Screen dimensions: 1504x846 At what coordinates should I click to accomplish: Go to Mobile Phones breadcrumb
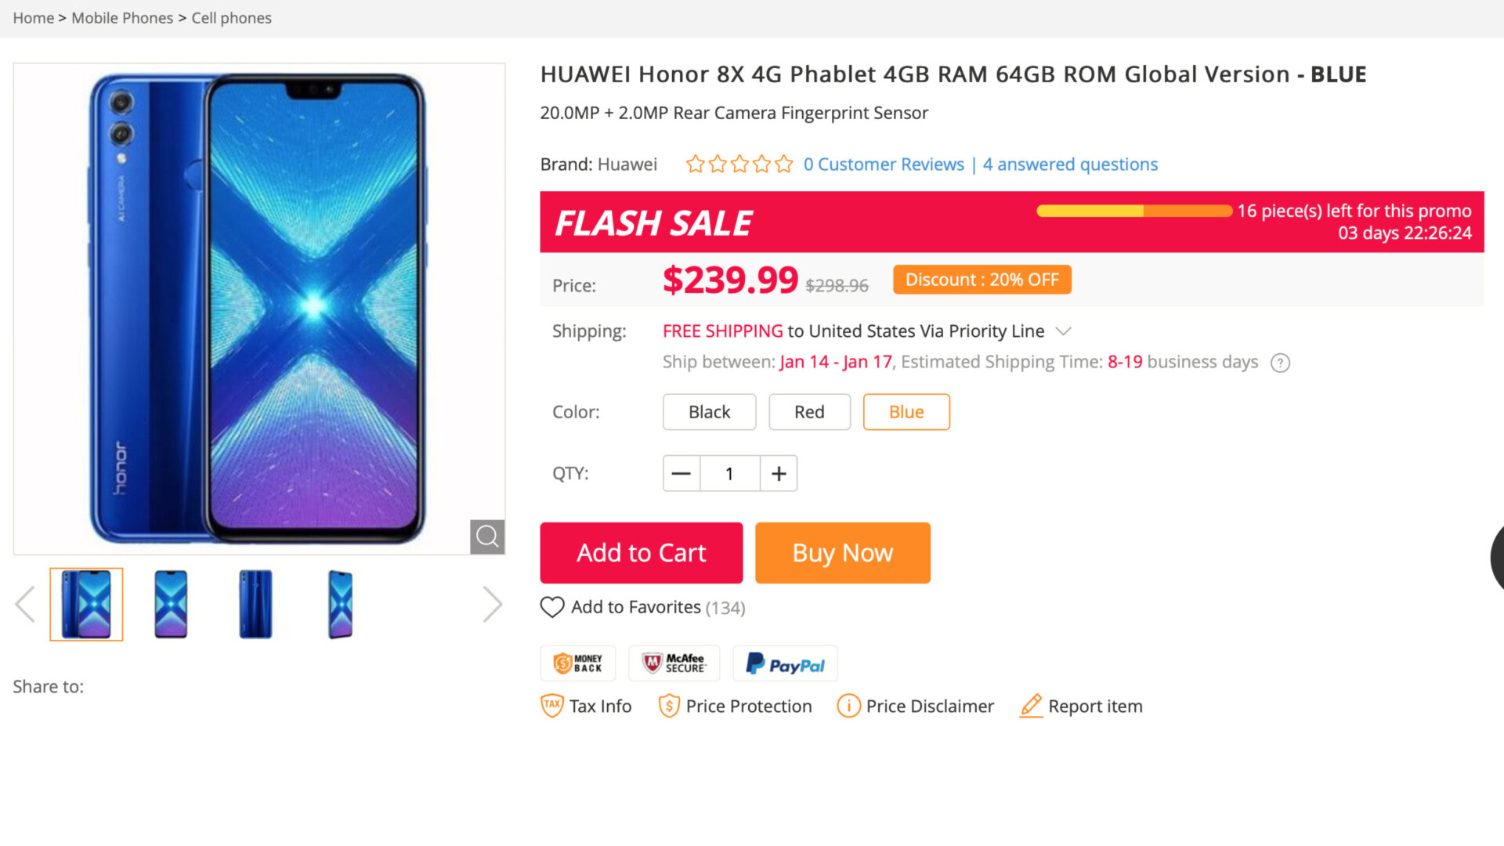click(x=122, y=18)
